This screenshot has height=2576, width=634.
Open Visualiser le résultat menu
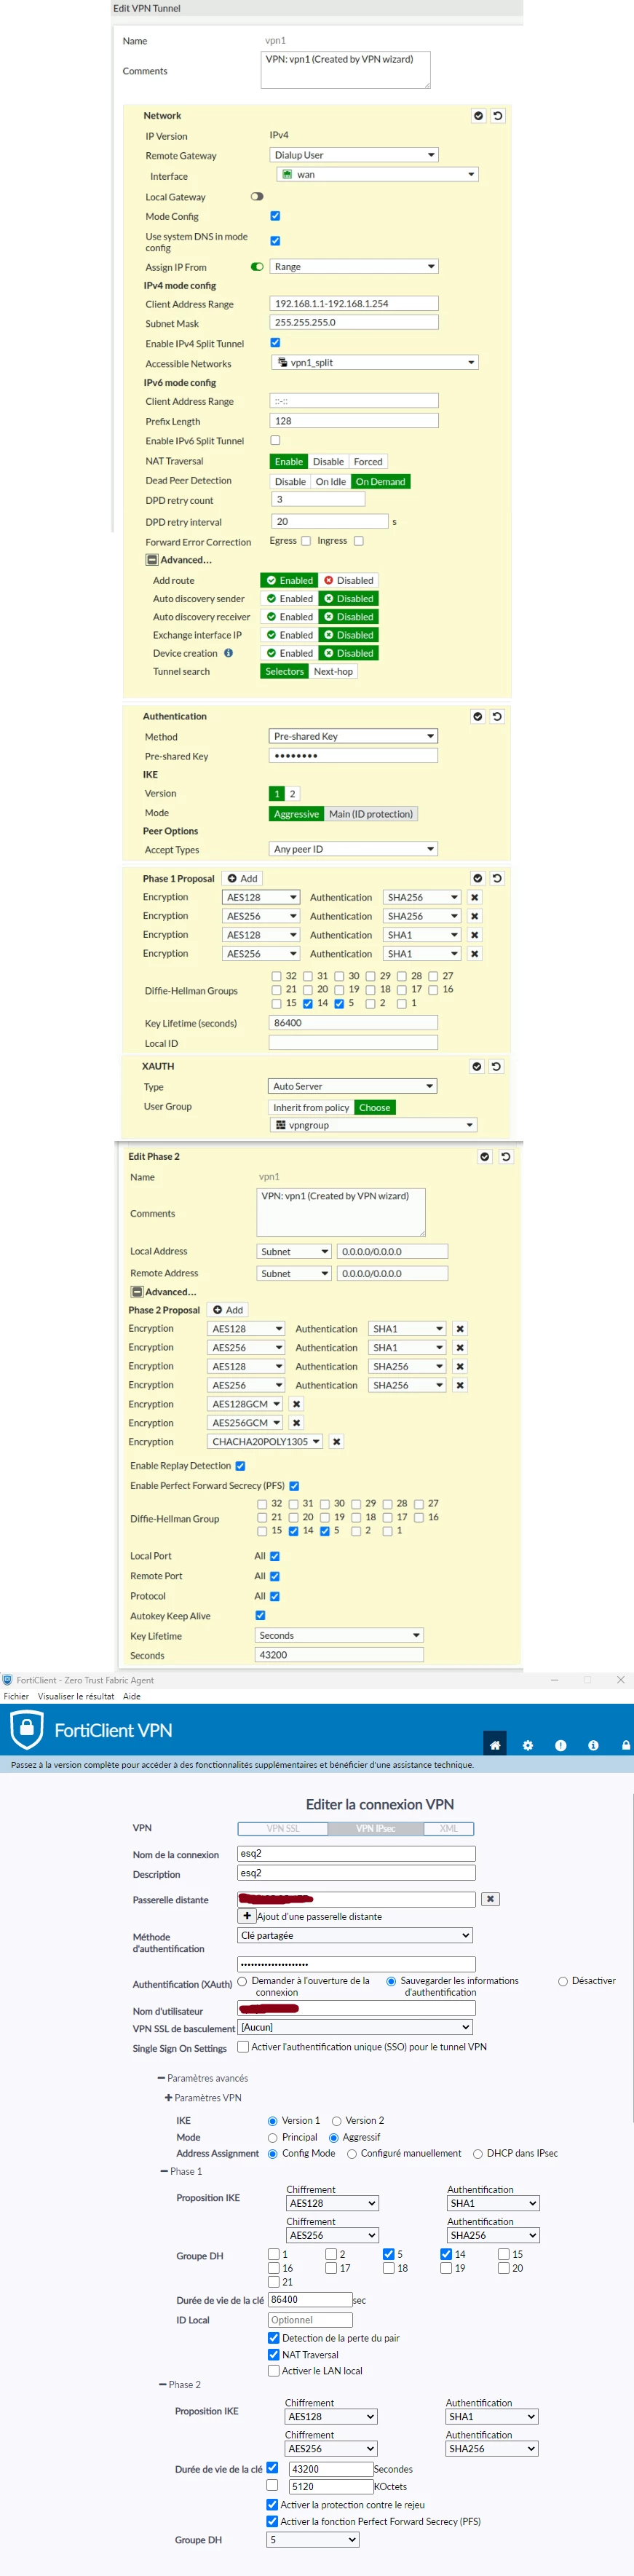76,1696
